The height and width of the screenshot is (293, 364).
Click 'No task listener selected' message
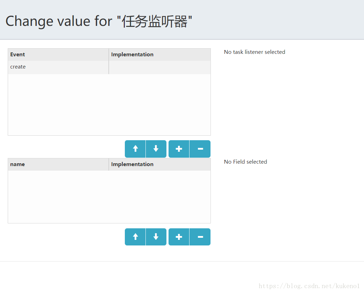(255, 52)
